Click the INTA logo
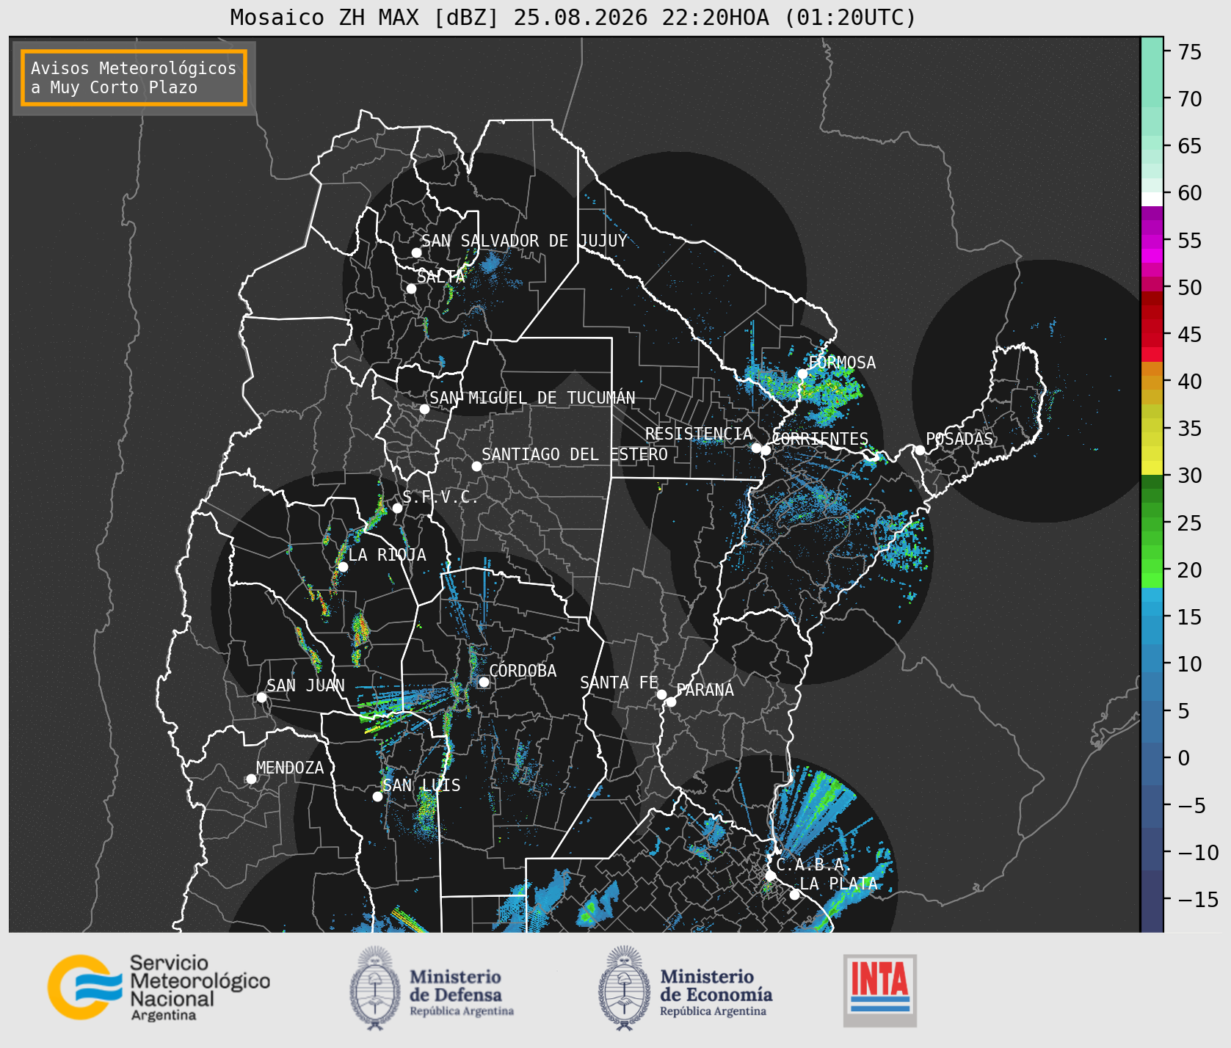The width and height of the screenshot is (1231, 1048). 879,990
